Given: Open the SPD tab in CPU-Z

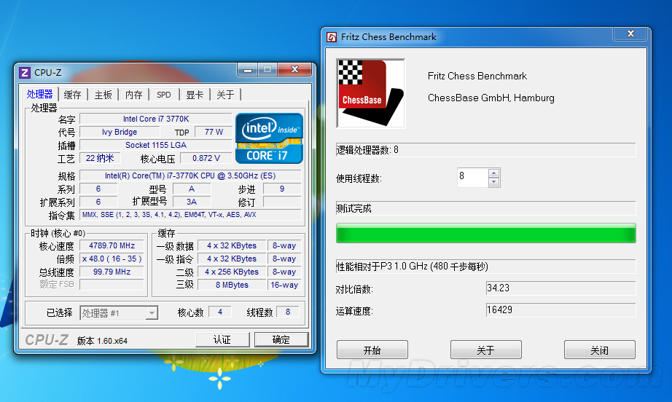Looking at the screenshot, I should [x=164, y=95].
